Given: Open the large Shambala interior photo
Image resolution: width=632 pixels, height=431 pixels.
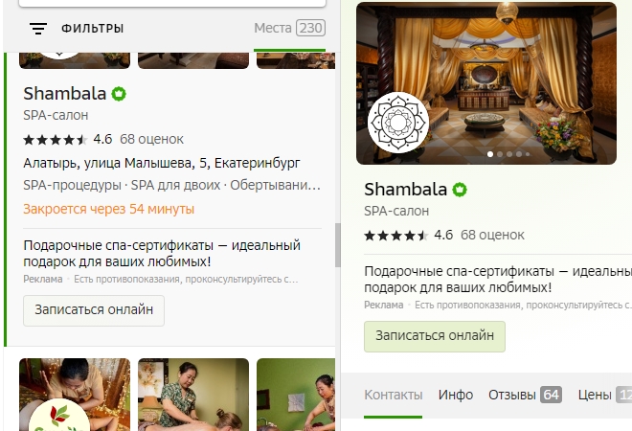Looking at the screenshot, I should pyautogui.click(x=486, y=83).
